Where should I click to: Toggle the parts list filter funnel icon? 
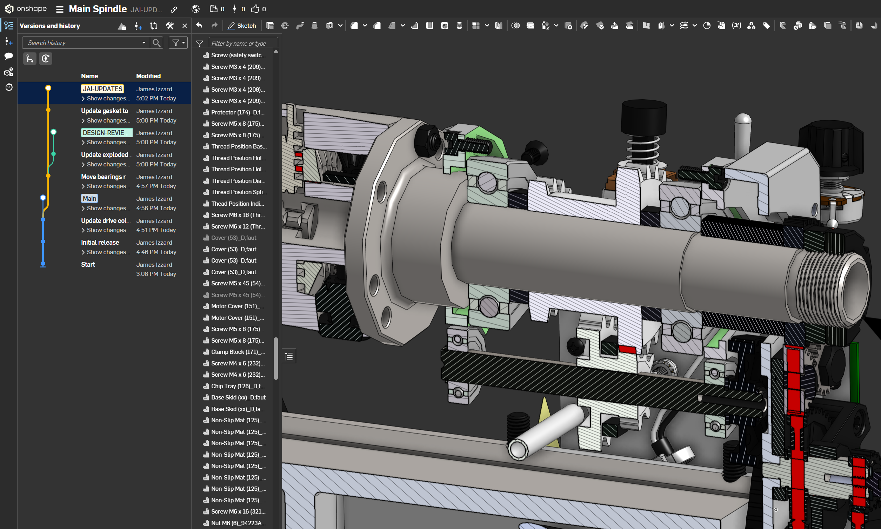pos(200,44)
